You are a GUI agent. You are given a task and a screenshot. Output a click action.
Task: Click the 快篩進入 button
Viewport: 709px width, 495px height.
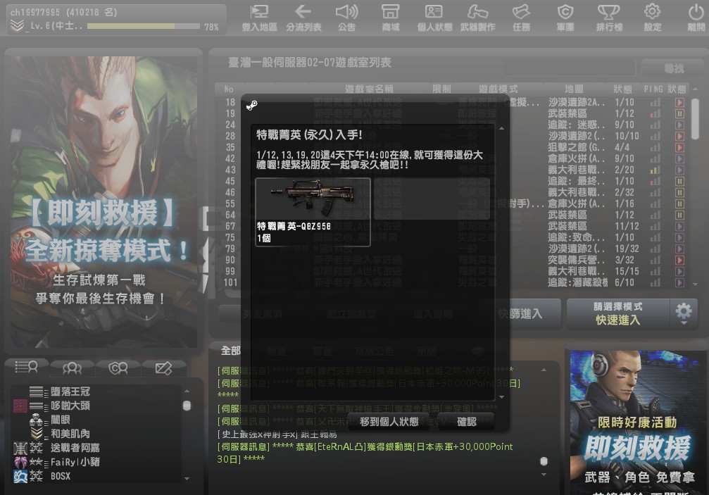[x=520, y=314]
